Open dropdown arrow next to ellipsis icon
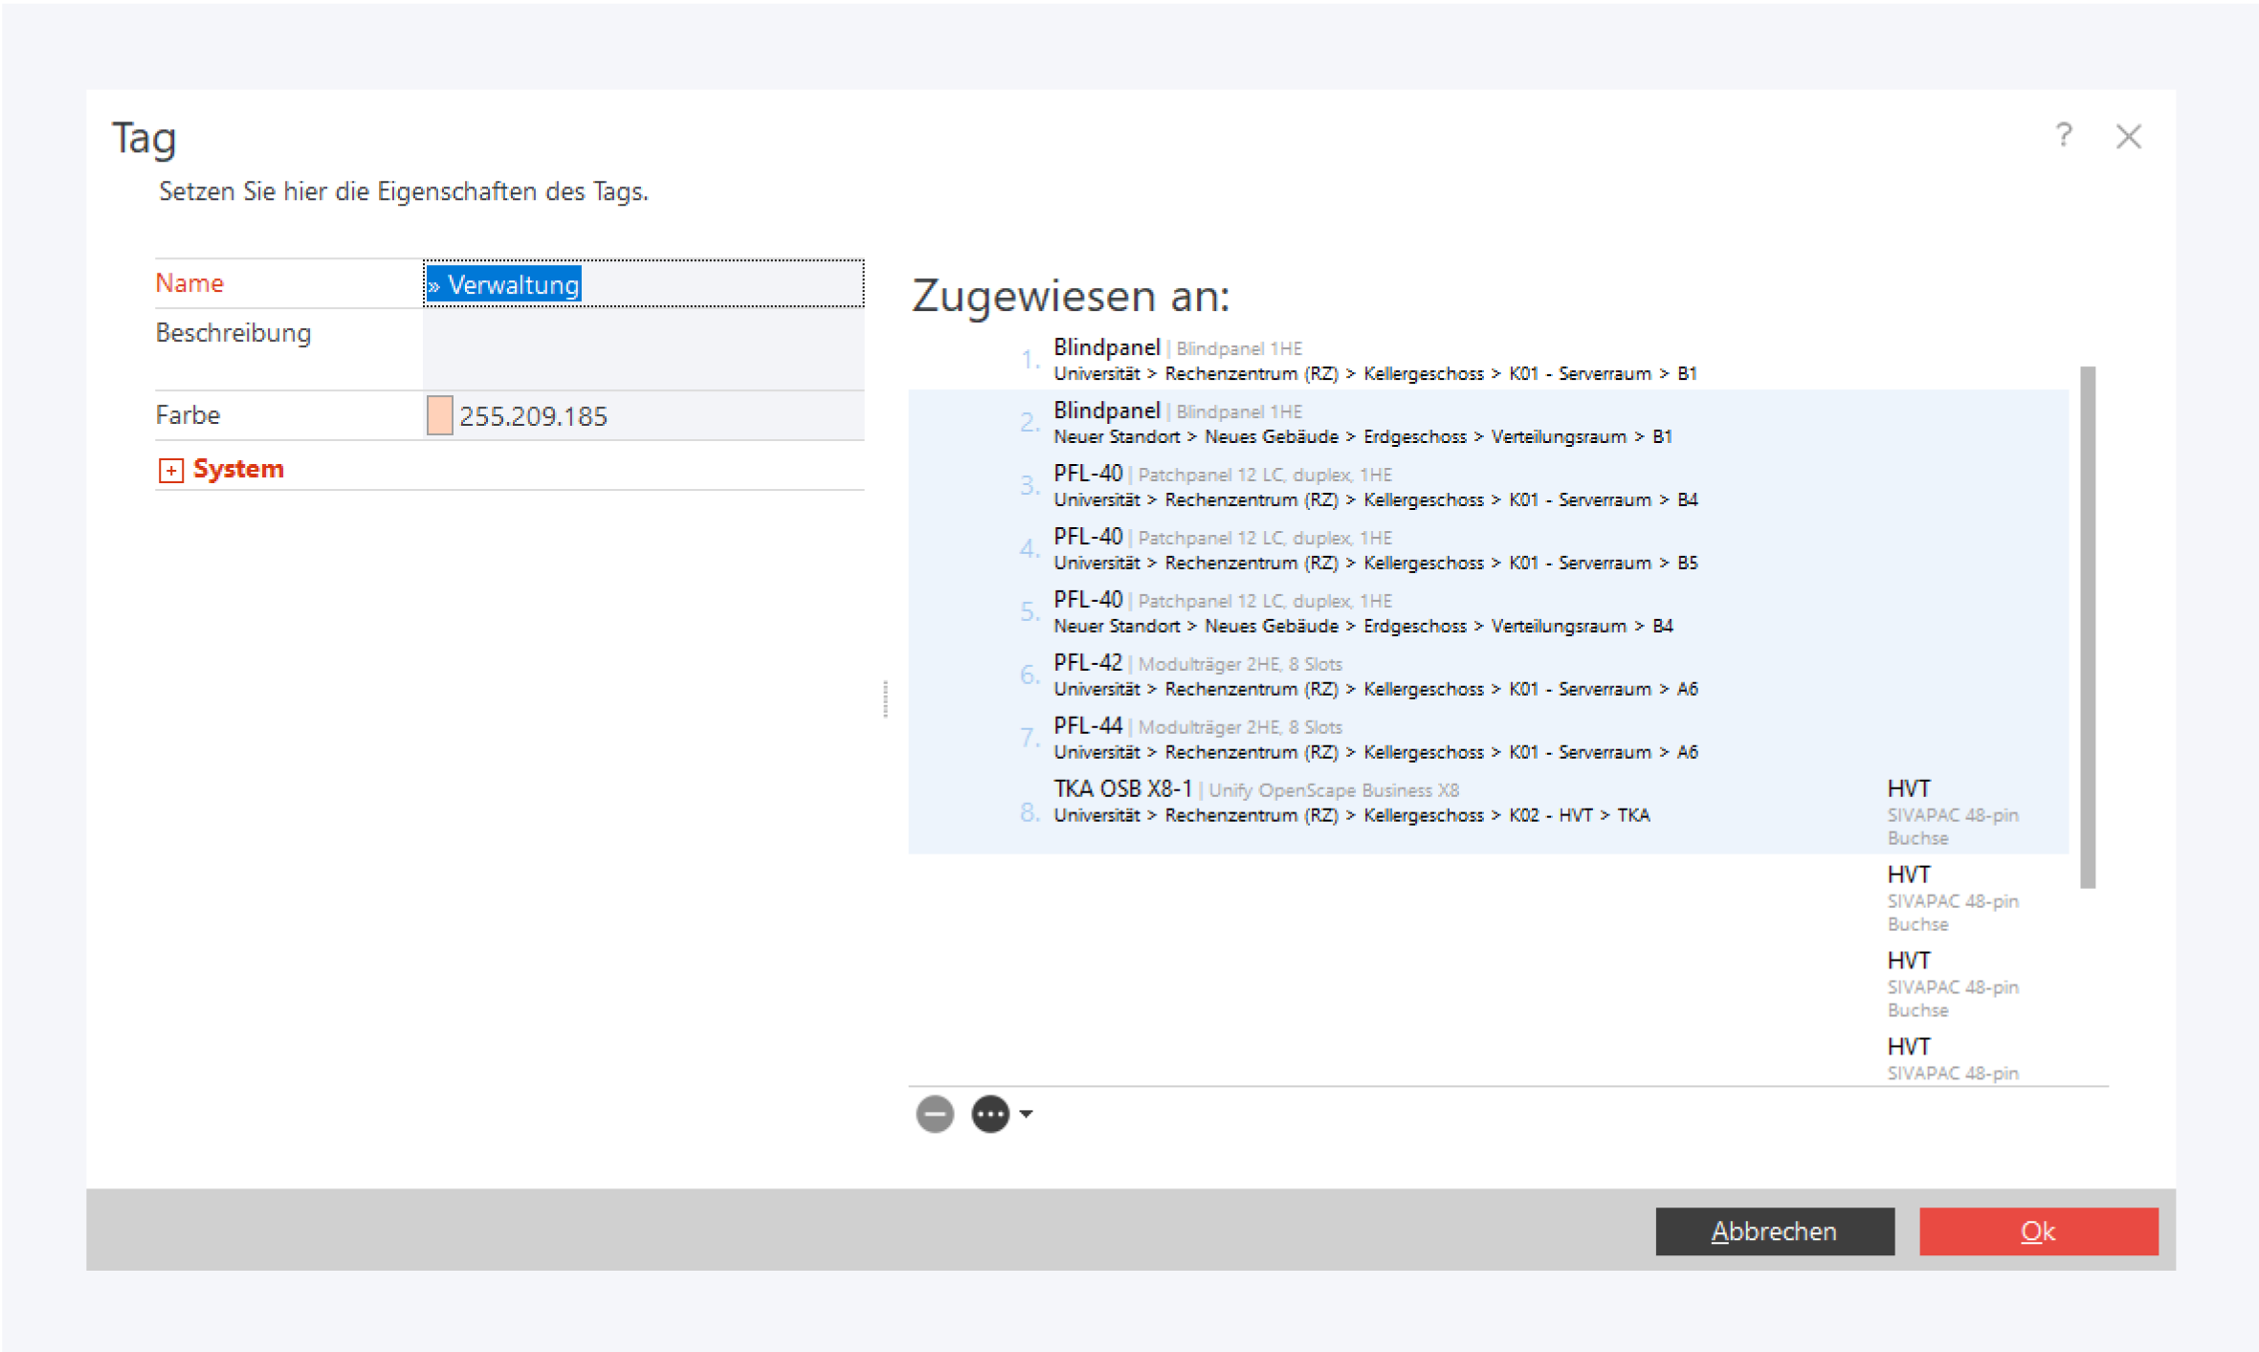Image resolution: width=2259 pixels, height=1352 pixels. coord(1027,1114)
